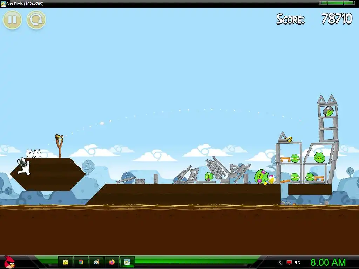The width and height of the screenshot is (359, 269).
Task: Click the striped beach ball beside the big pig
Action: click(x=271, y=179)
